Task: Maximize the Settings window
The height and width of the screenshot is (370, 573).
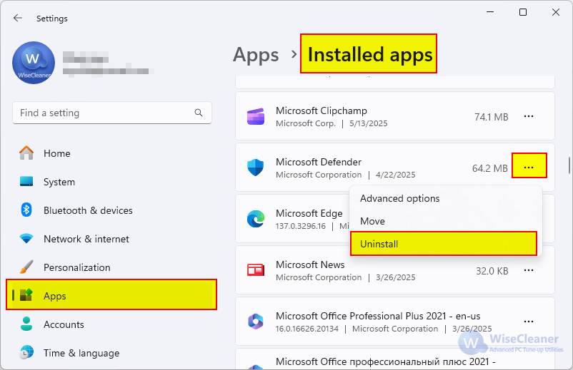Action: point(523,12)
